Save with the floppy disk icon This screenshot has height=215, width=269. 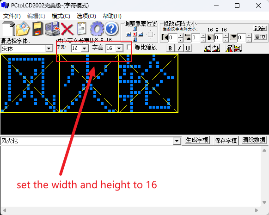38,29
